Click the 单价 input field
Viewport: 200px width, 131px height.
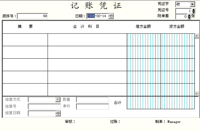click(92, 106)
